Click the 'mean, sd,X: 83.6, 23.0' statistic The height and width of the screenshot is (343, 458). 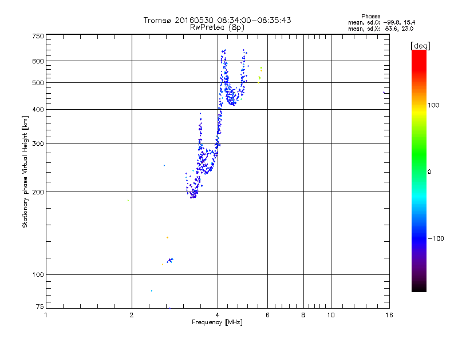point(381,29)
